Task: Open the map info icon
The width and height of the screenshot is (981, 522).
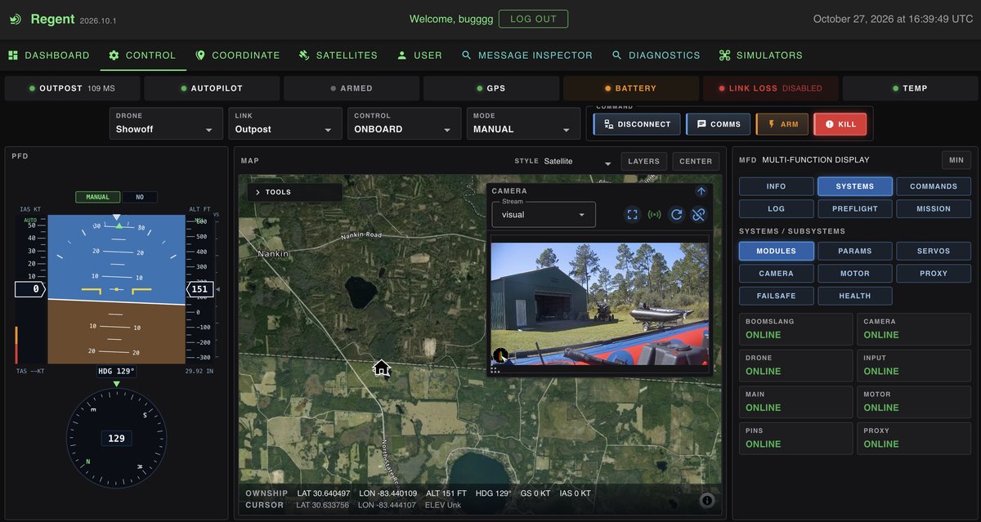Action: (707, 501)
